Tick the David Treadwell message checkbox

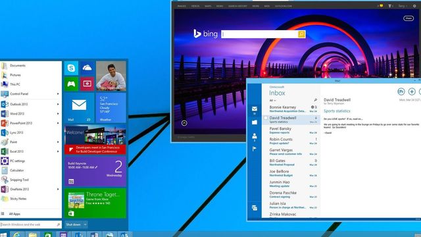point(266,118)
